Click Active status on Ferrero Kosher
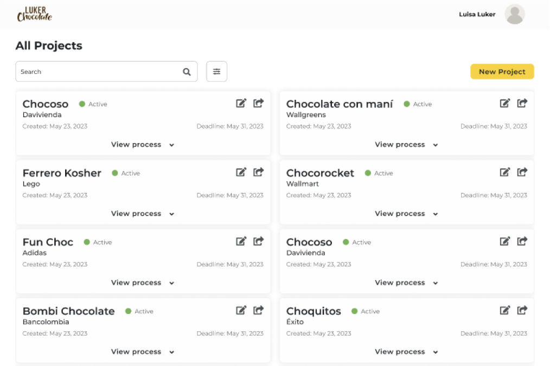Viewport: 550px width, 366px height. 126,173
